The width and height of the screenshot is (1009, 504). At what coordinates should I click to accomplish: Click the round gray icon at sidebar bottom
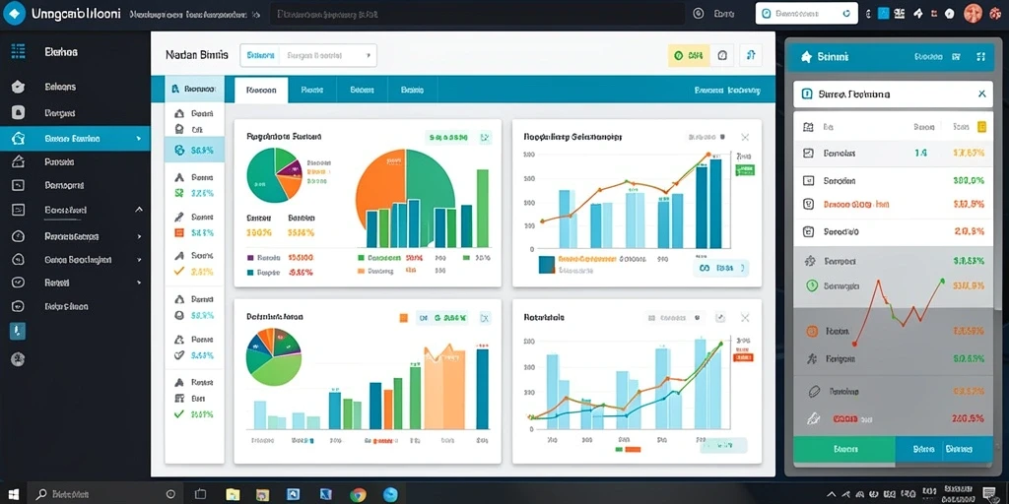tap(18, 359)
